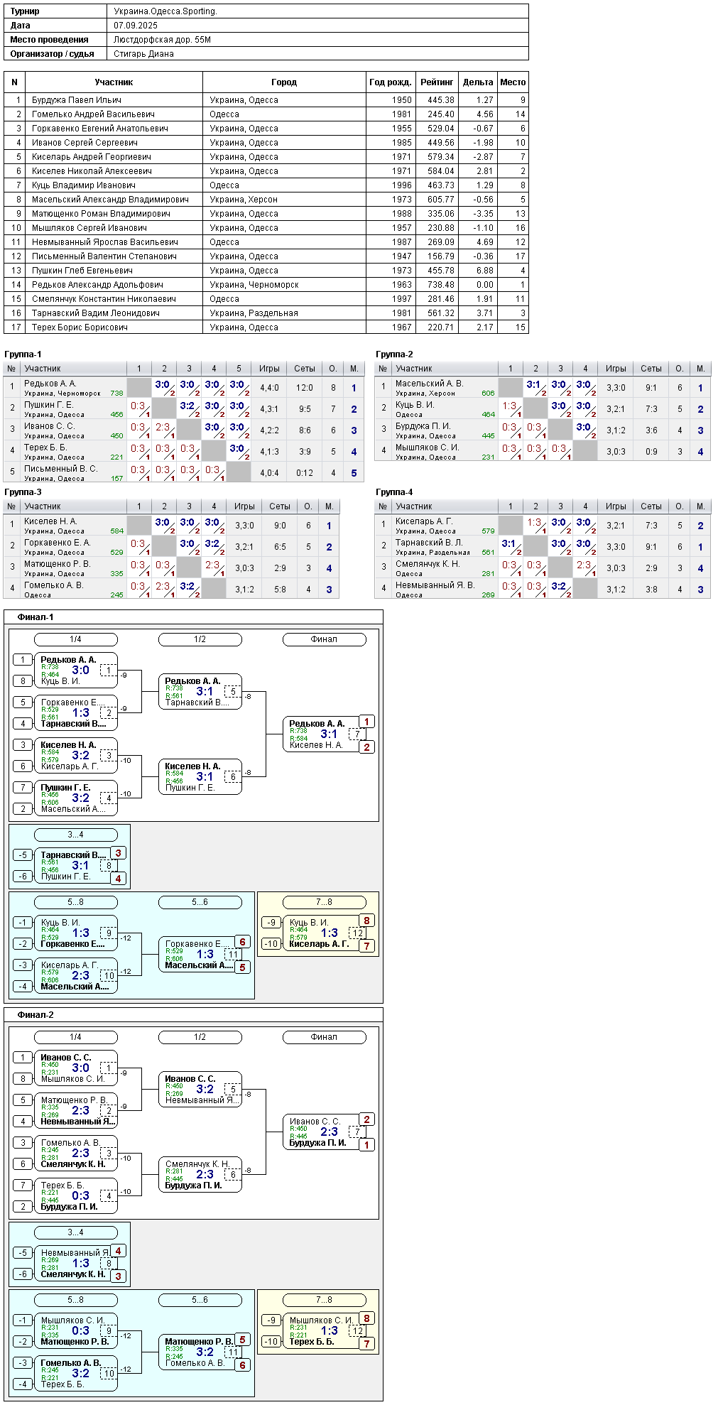Click the 5...6 label in Финал-2
This screenshot has width=718, height=1405.
point(200,1300)
